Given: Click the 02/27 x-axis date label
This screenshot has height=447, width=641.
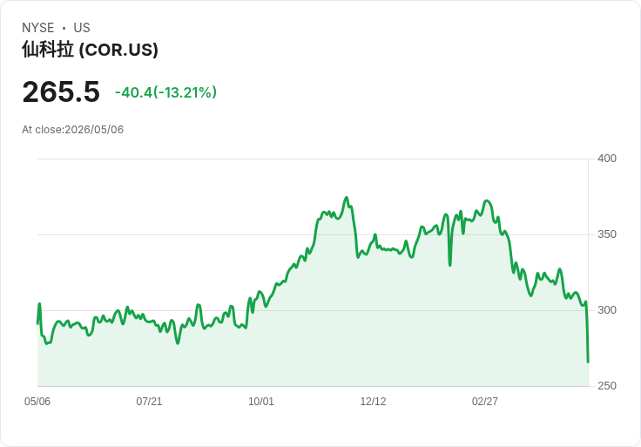Looking at the screenshot, I should pyautogui.click(x=485, y=401).
